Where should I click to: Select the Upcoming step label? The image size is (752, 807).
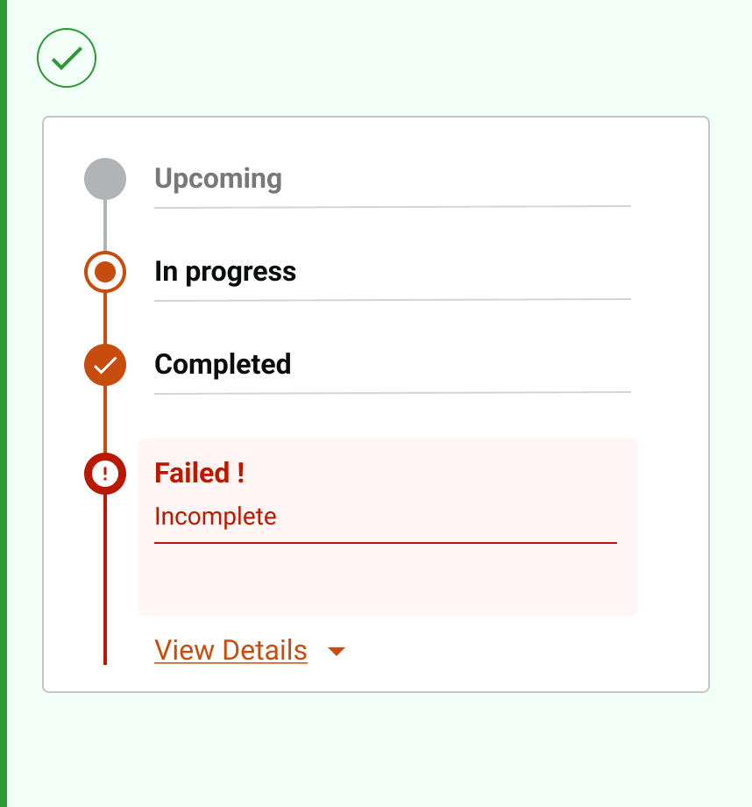[218, 179]
